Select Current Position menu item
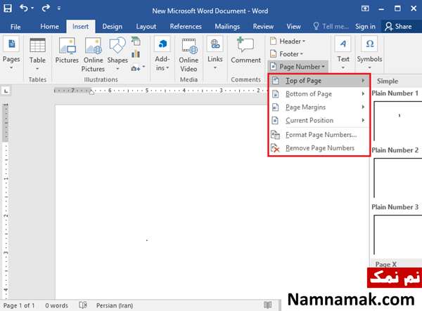This screenshot has width=422, height=311. point(319,120)
